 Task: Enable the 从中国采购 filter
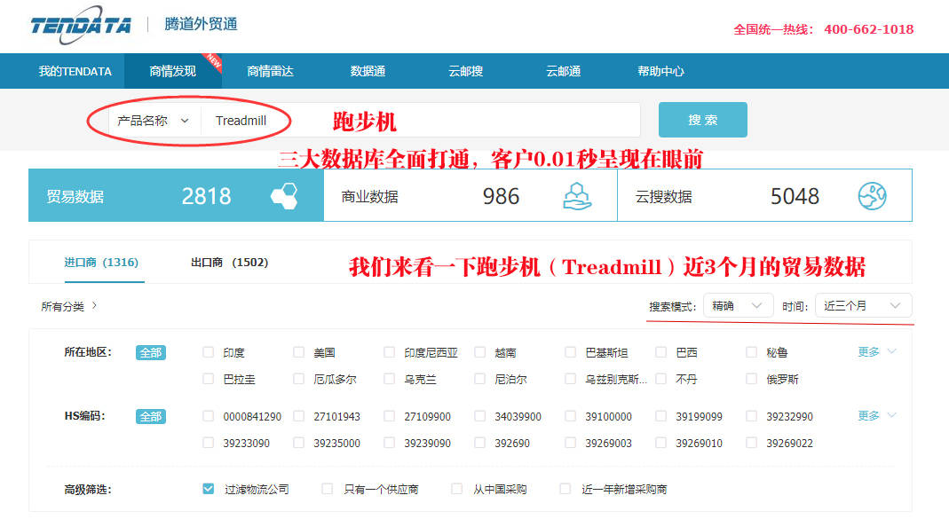point(457,489)
